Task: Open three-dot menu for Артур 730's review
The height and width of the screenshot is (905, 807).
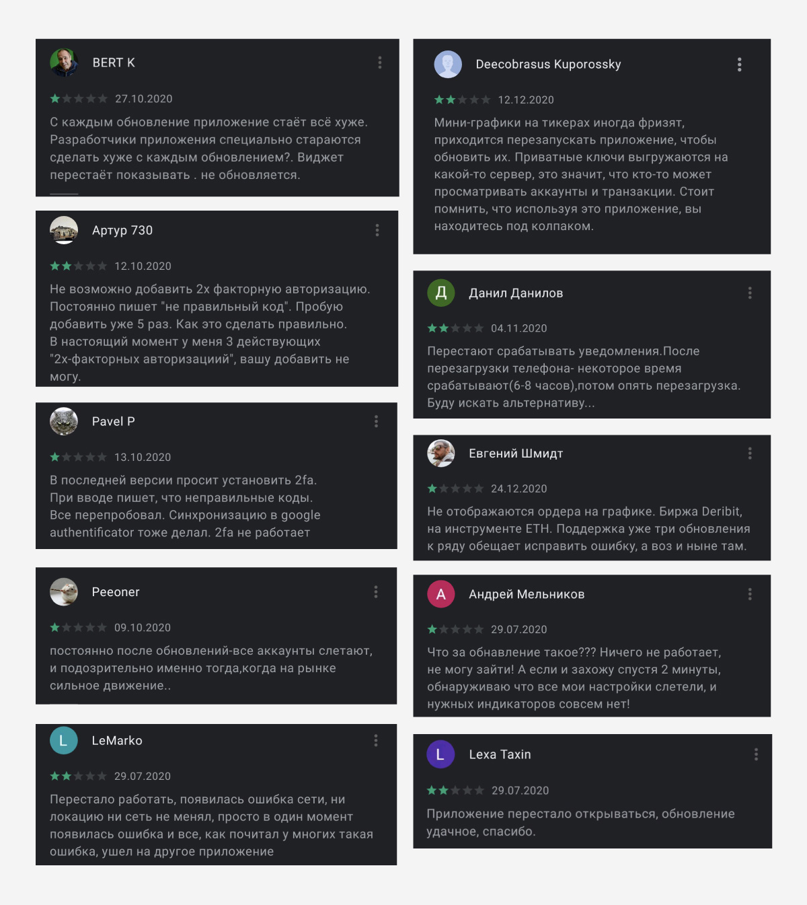Action: [377, 230]
